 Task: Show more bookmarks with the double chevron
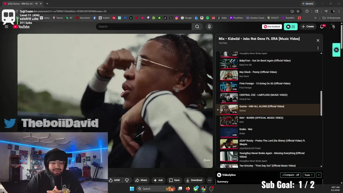click(315, 18)
